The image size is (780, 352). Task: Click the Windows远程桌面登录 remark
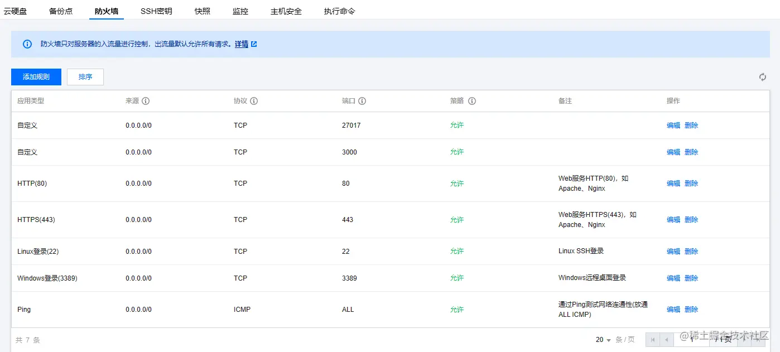coord(593,278)
